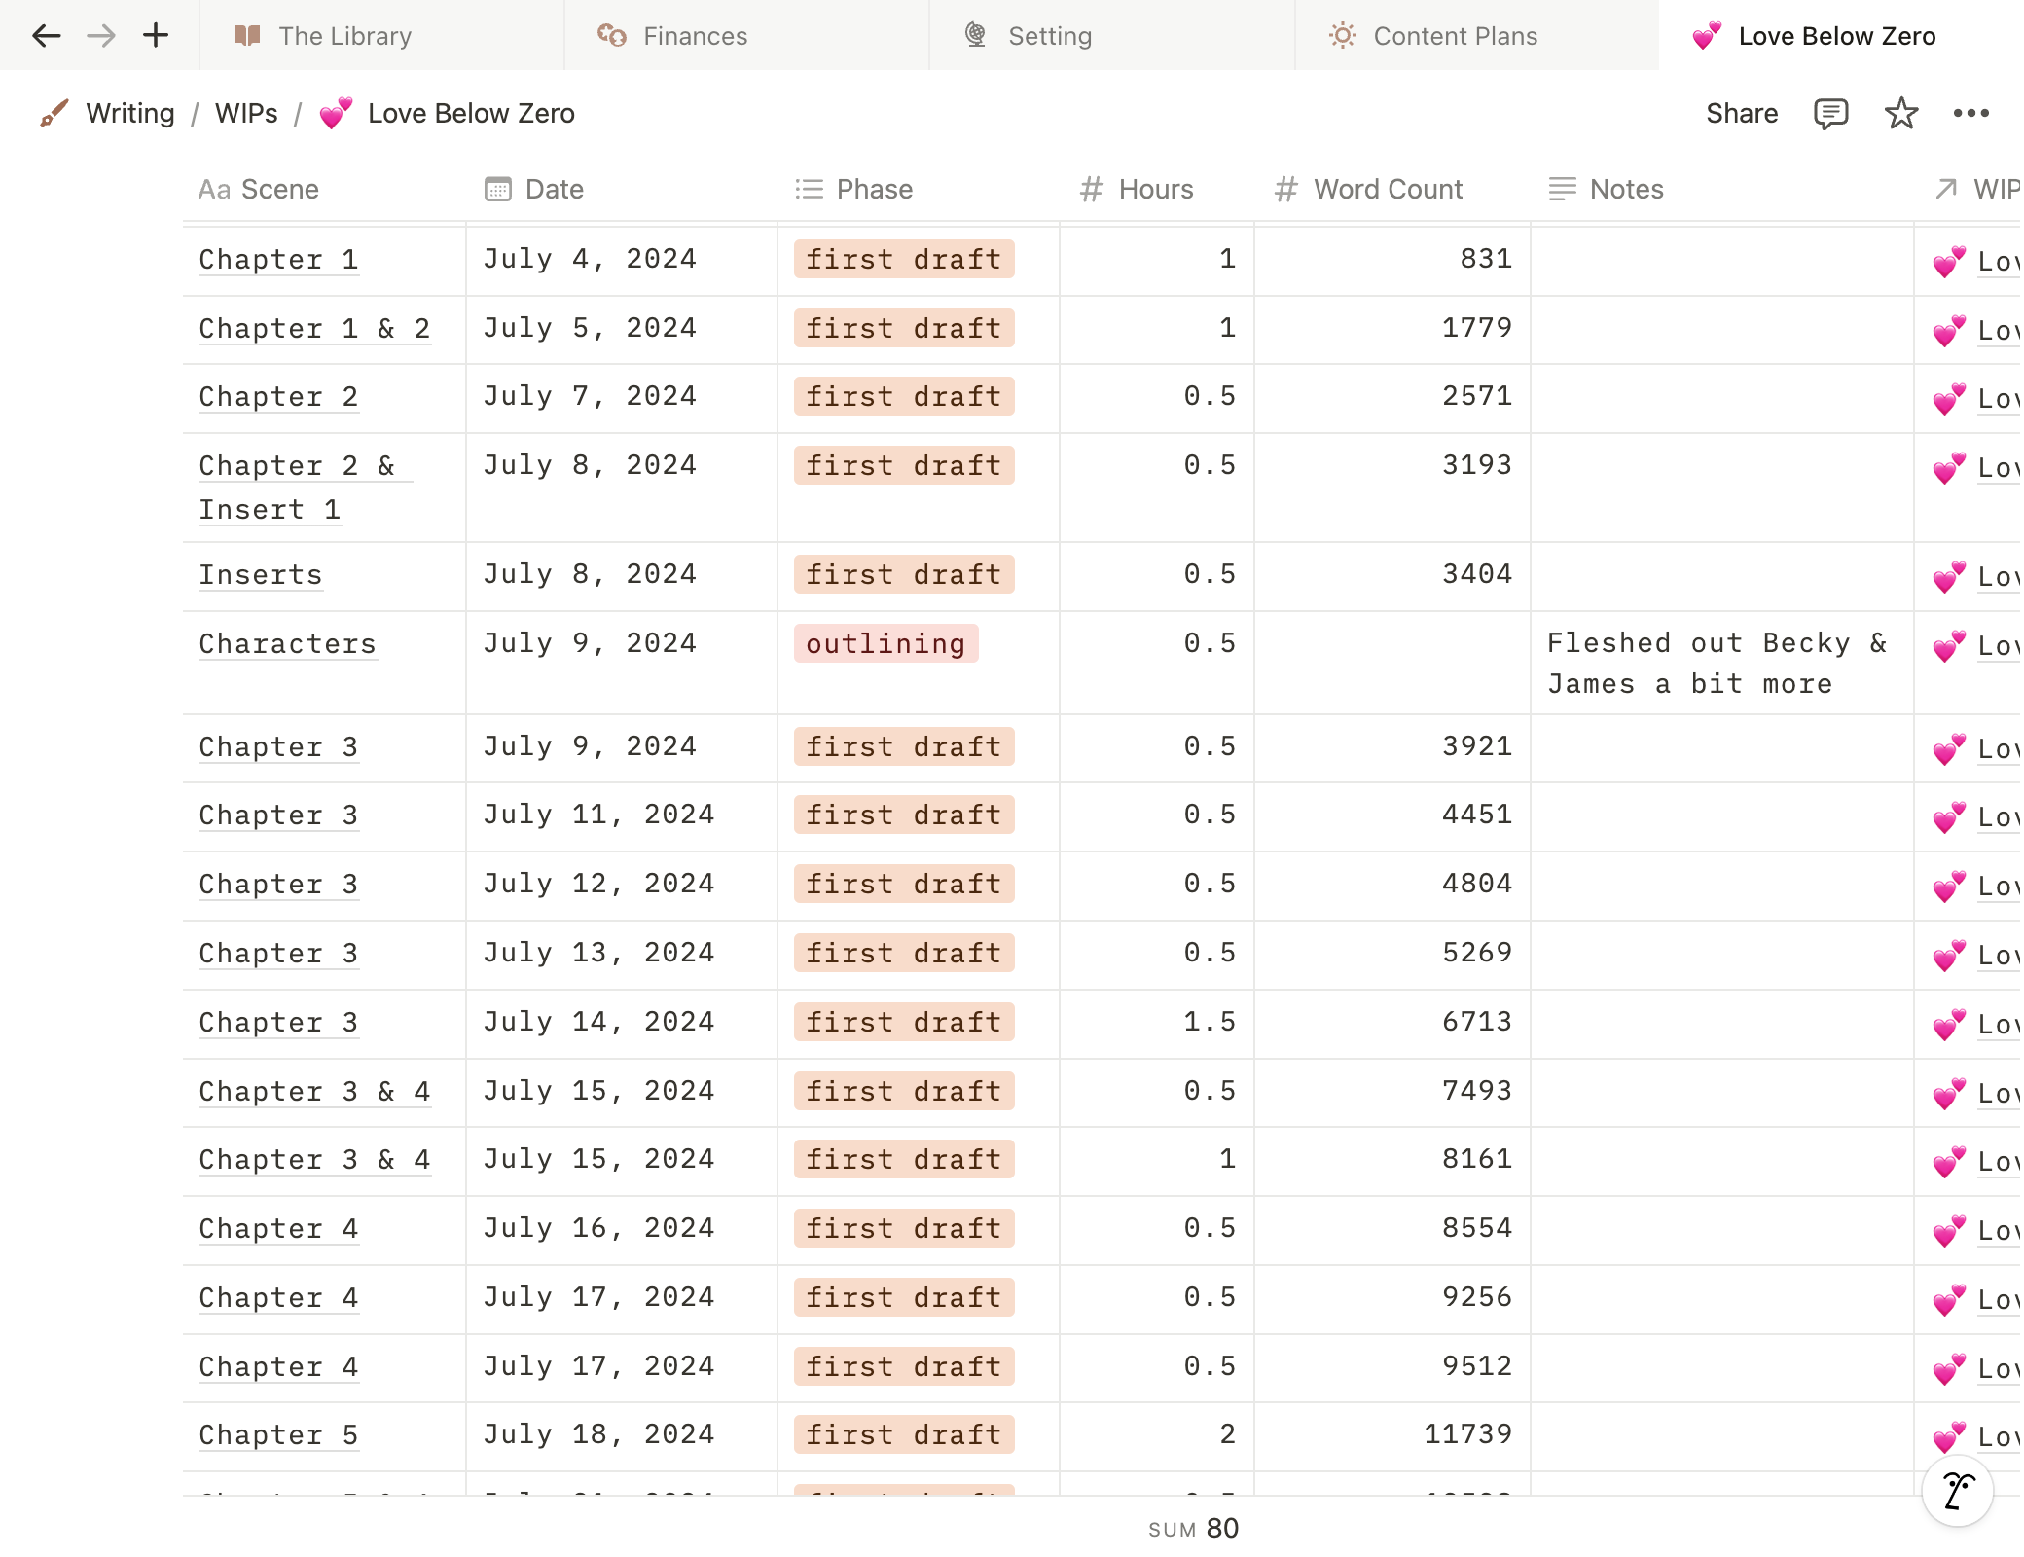Open the Date column header menu
This screenshot has width=2024, height=1557.
tap(554, 189)
